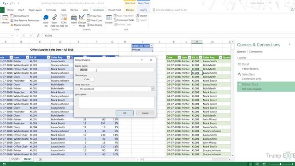
Task: Click the Insert Function fx icon
Action: (38, 36)
